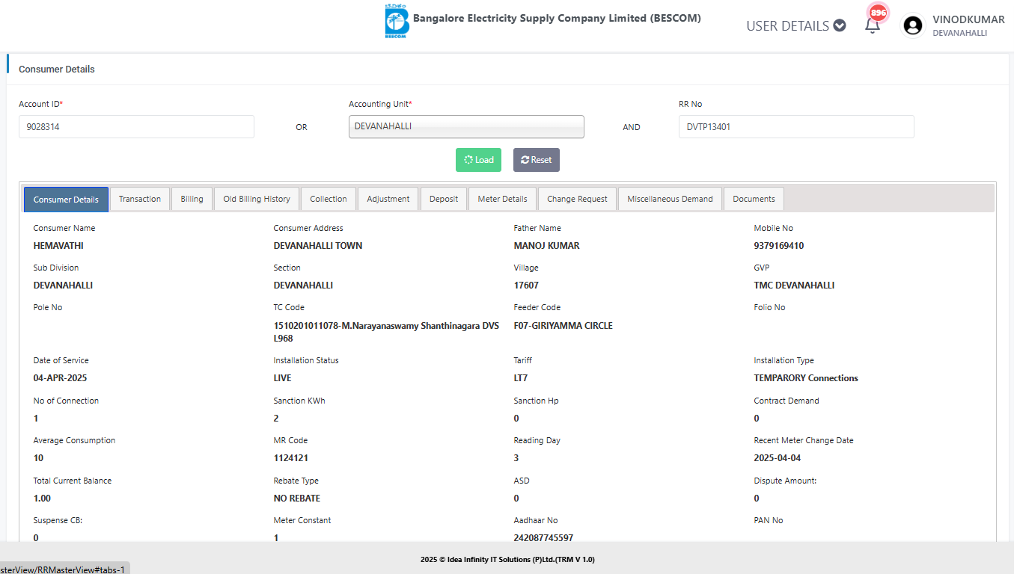
Task: Click village value 17607
Action: tap(526, 286)
